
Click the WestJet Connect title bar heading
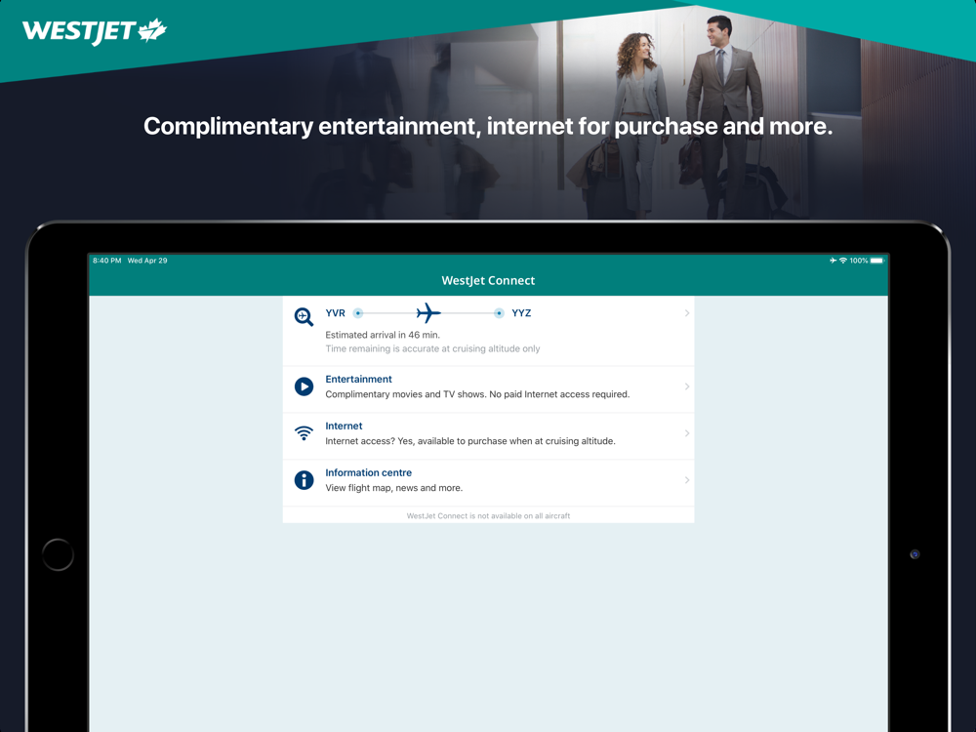488,281
